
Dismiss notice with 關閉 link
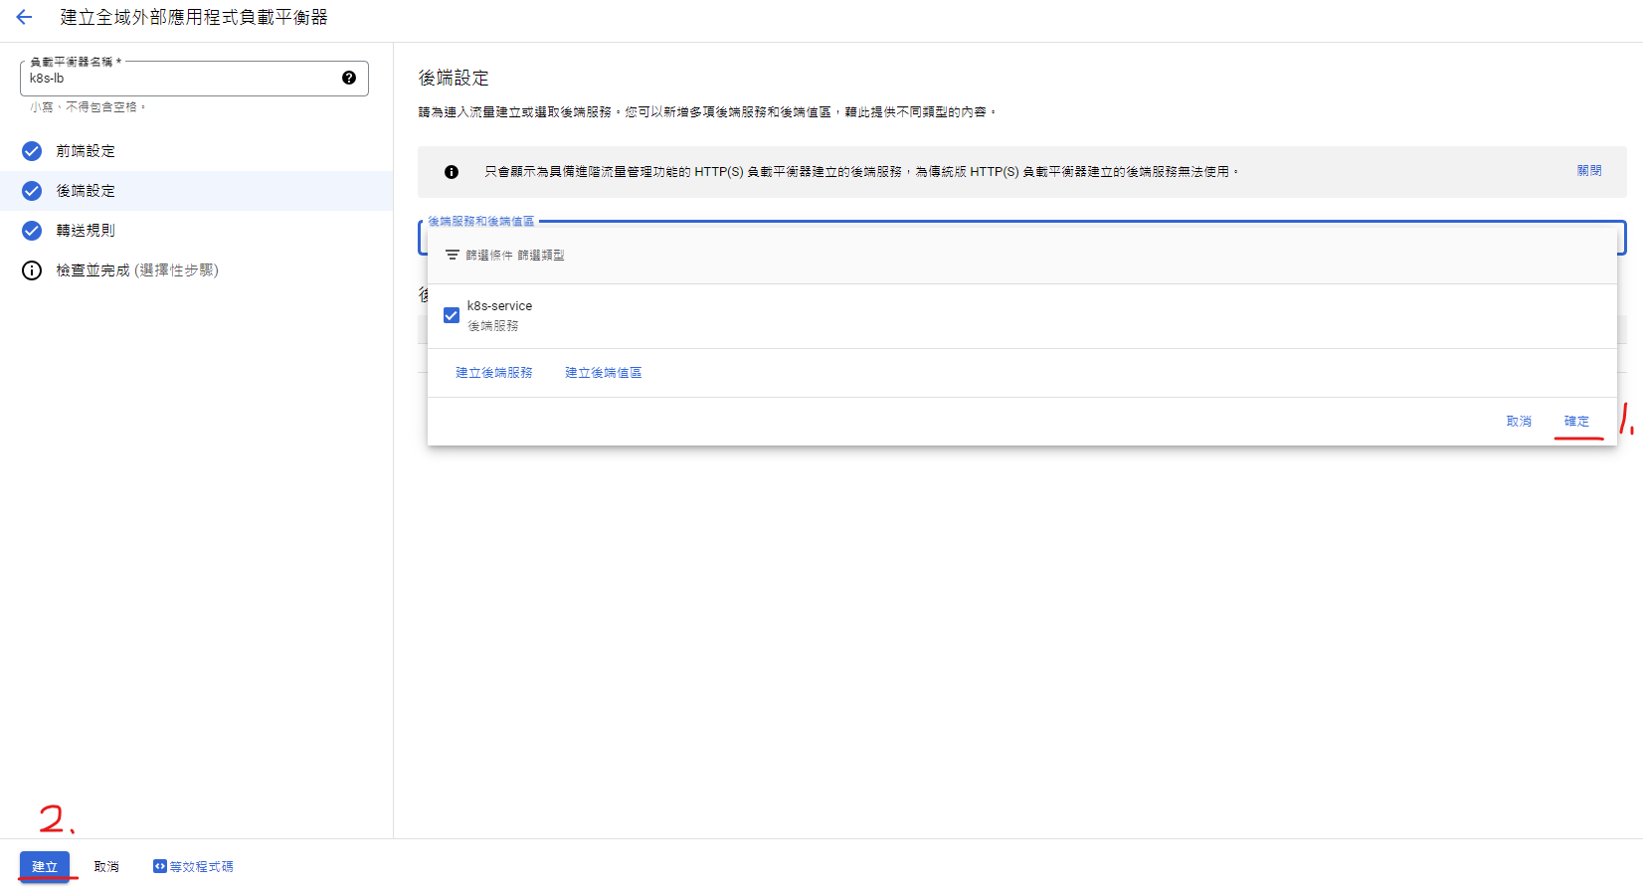pyautogui.click(x=1589, y=171)
